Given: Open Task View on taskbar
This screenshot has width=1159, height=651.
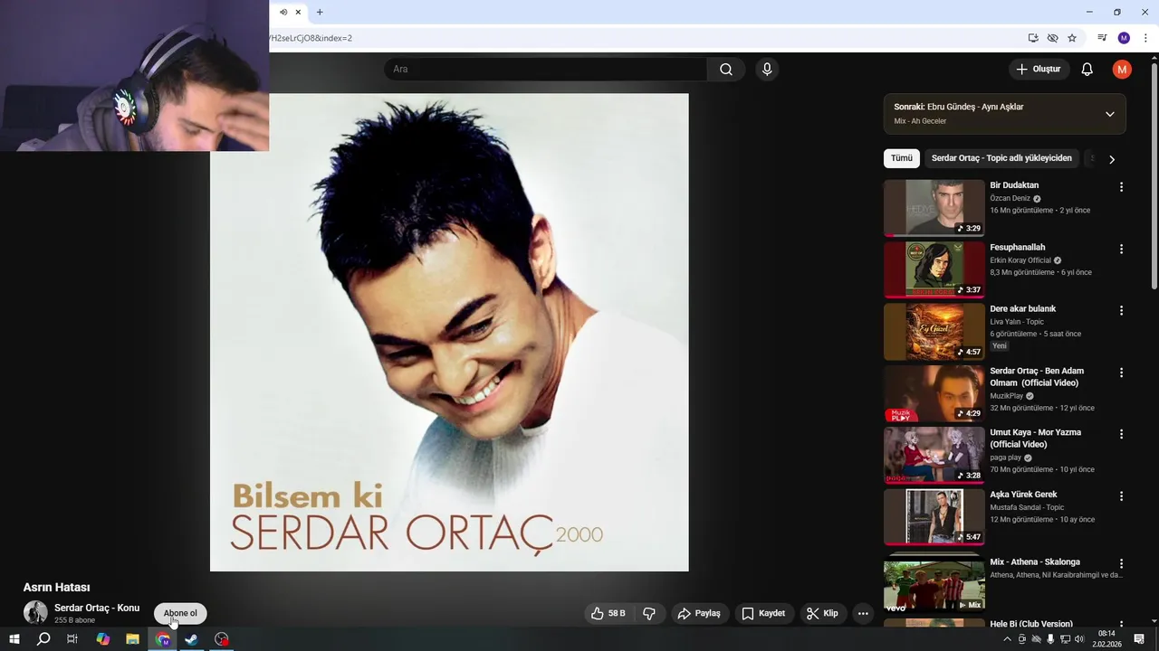Looking at the screenshot, I should coord(72,639).
